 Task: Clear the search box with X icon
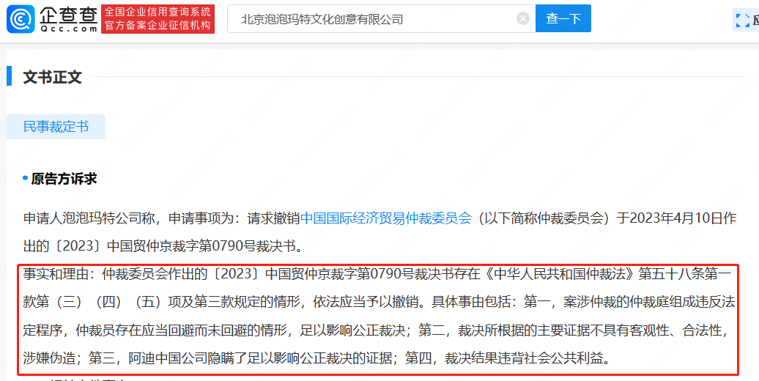click(523, 19)
